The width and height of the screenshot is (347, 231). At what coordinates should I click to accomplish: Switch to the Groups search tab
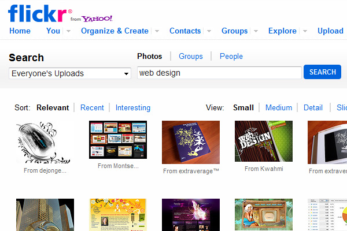(191, 57)
